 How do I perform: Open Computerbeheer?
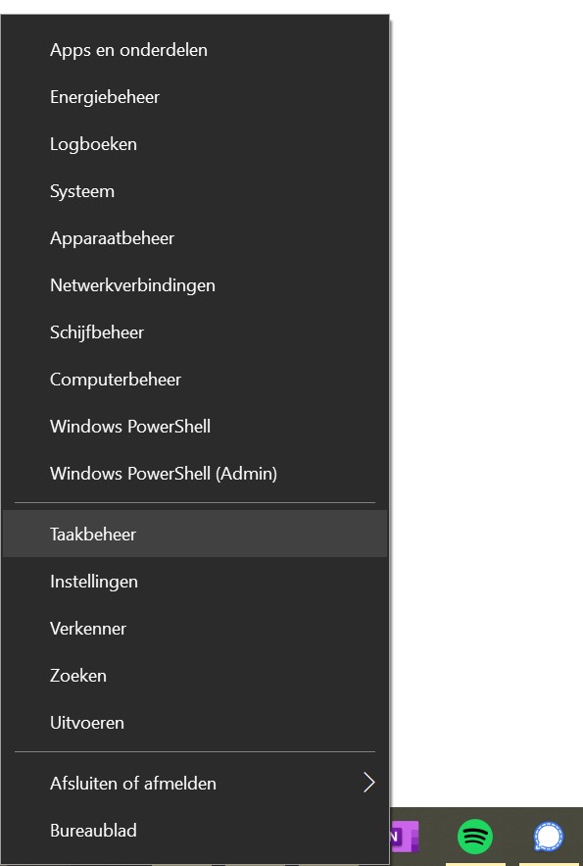[195, 380]
